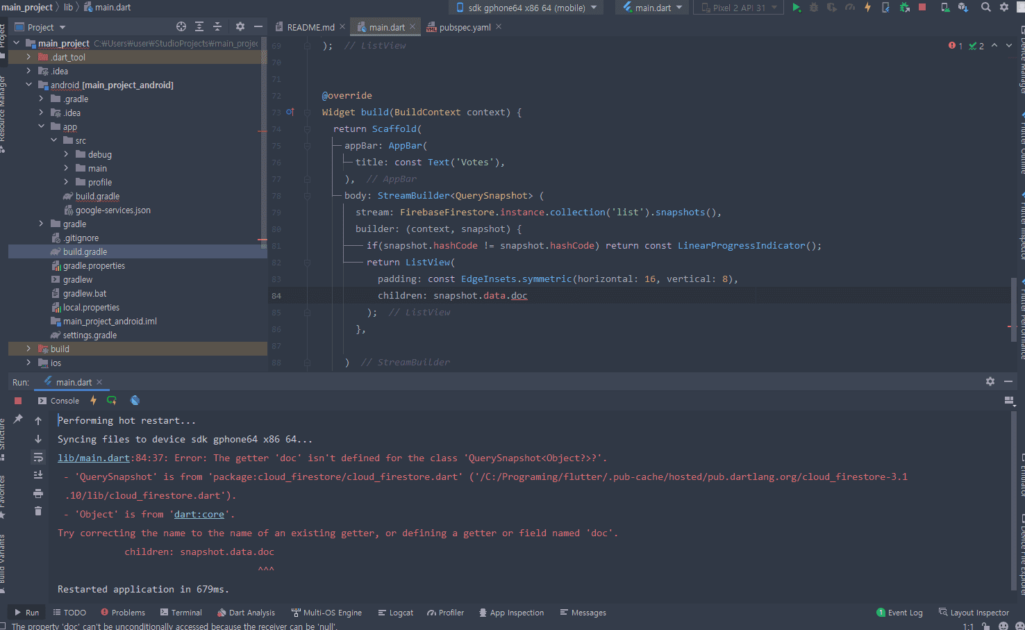Run the app with the green play button
Image resolution: width=1025 pixels, height=630 pixels.
[x=797, y=8]
